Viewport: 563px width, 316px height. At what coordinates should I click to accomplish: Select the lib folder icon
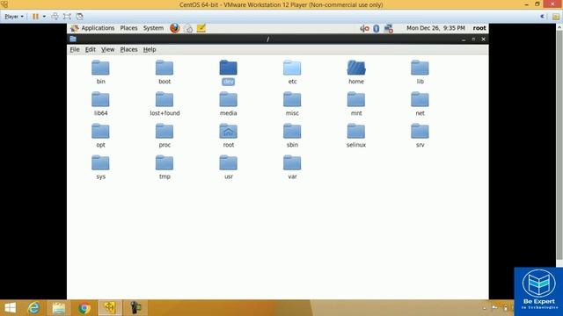(420, 68)
